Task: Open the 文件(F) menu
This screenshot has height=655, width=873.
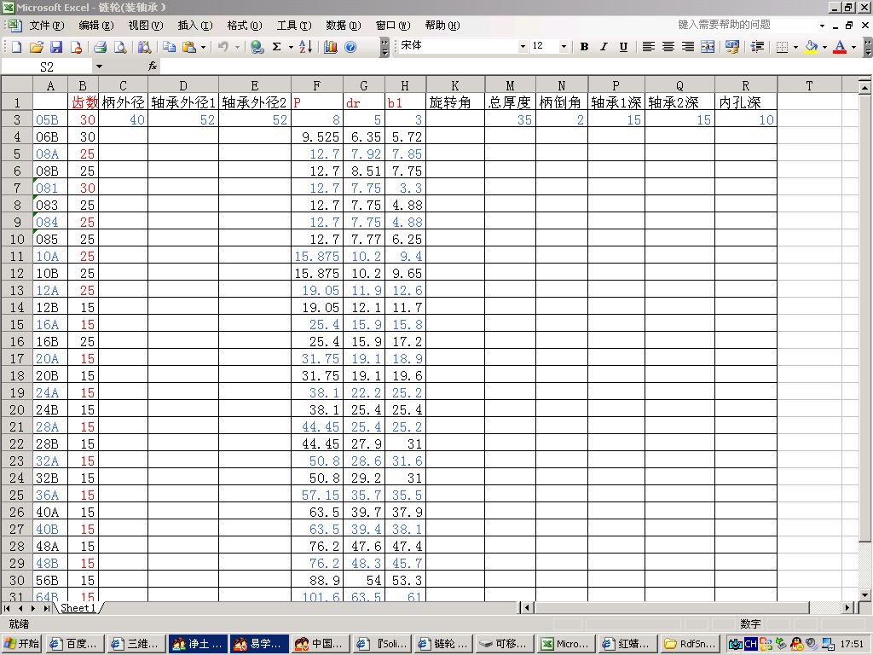Action: coord(47,25)
